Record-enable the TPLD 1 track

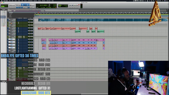9,29
